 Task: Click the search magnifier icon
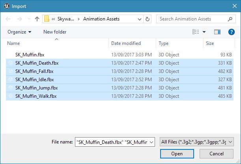click(230, 19)
